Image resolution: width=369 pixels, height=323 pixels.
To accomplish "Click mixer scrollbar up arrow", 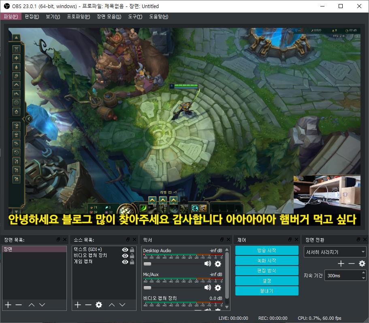I will coord(227,249).
